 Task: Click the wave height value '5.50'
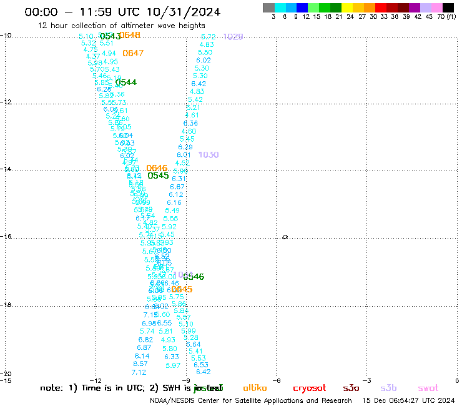coord(205,52)
